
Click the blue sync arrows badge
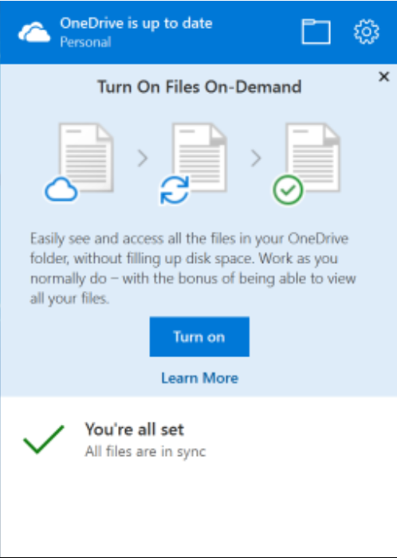(175, 191)
